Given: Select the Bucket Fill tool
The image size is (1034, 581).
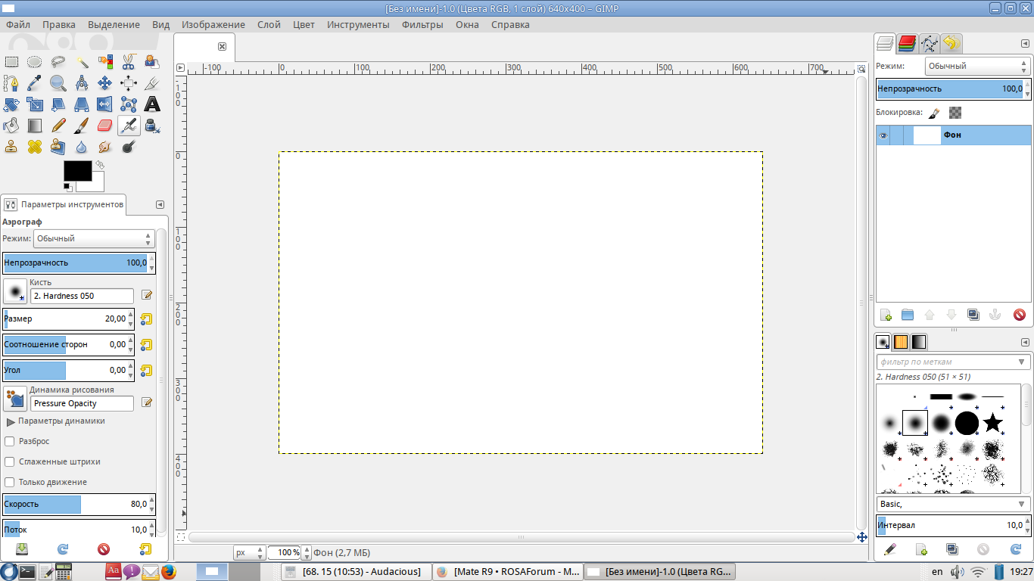Looking at the screenshot, I should [x=11, y=126].
